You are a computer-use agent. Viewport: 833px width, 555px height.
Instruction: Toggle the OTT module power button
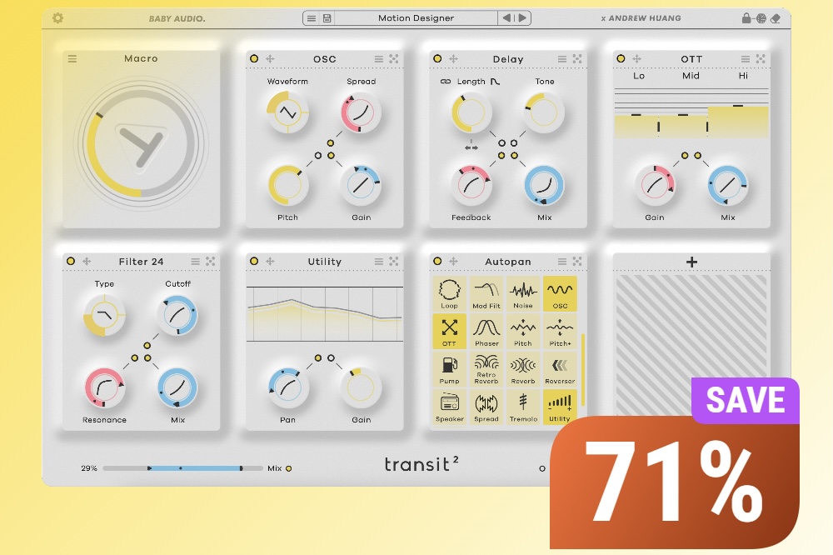pyautogui.click(x=621, y=58)
